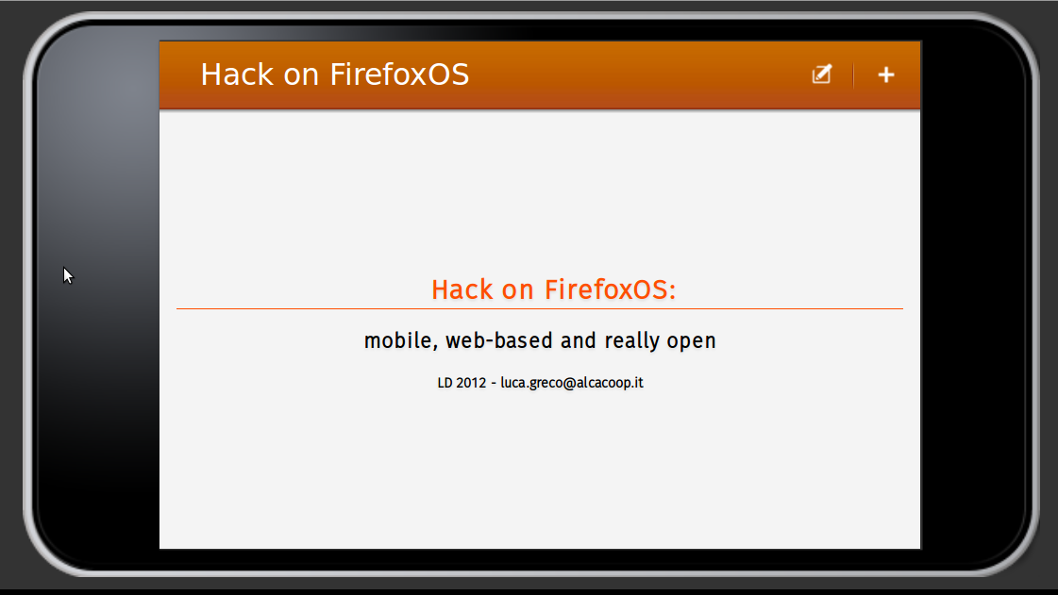
Task: Select the header title Hack on FirefoxOS
Action: 335,74
